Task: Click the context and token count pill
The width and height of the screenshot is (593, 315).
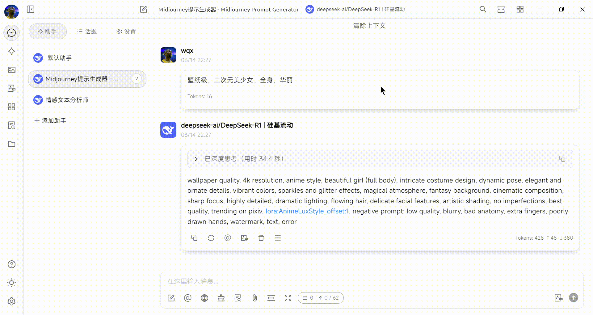Action: [x=321, y=298]
